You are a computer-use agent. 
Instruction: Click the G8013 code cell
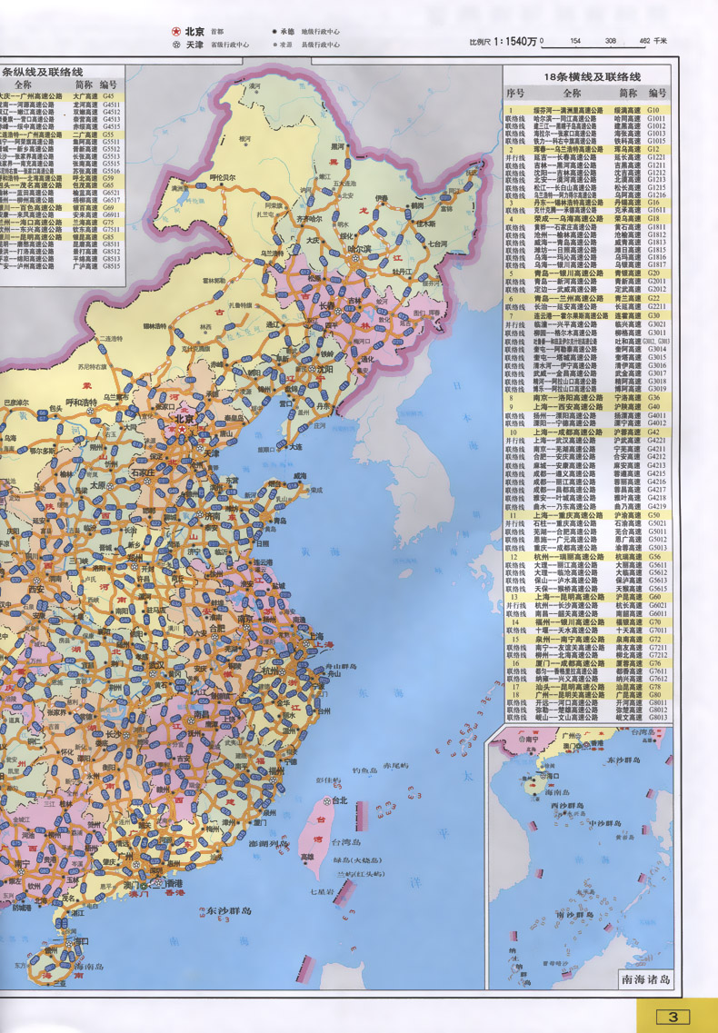click(656, 718)
